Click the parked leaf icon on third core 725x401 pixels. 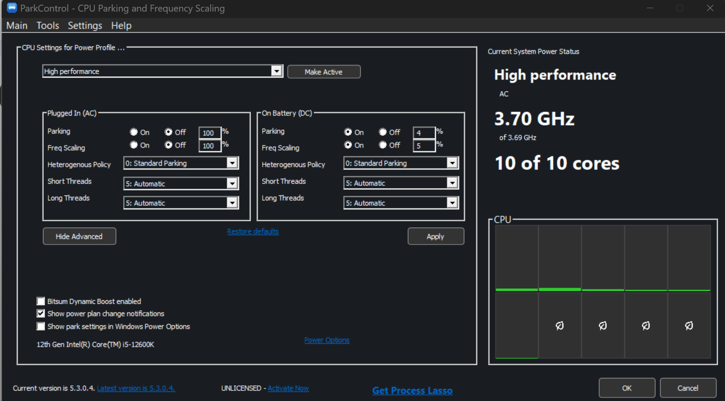pyautogui.click(x=603, y=326)
